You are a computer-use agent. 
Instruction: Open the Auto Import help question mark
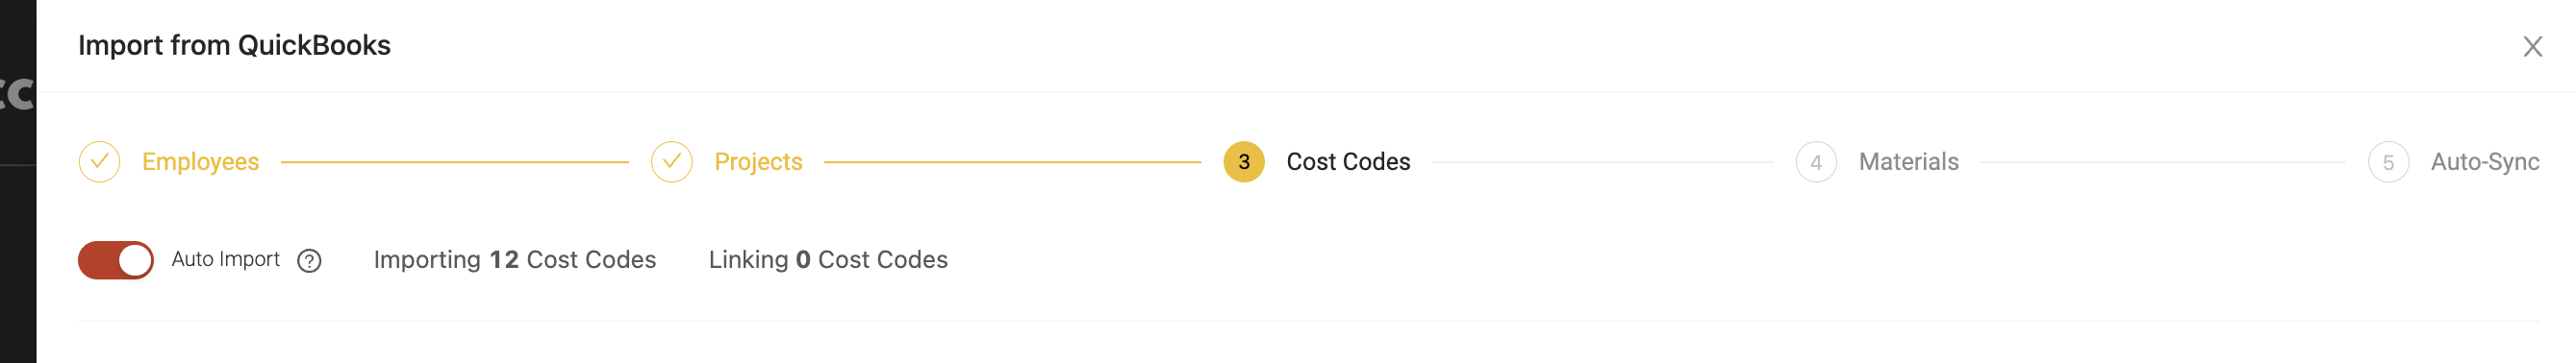point(309,260)
